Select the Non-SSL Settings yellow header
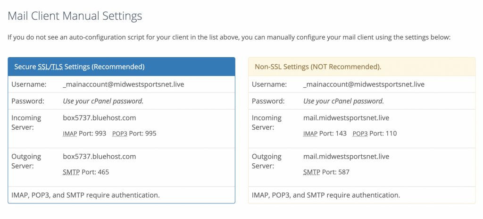This screenshot has width=483, height=219. pos(362,67)
